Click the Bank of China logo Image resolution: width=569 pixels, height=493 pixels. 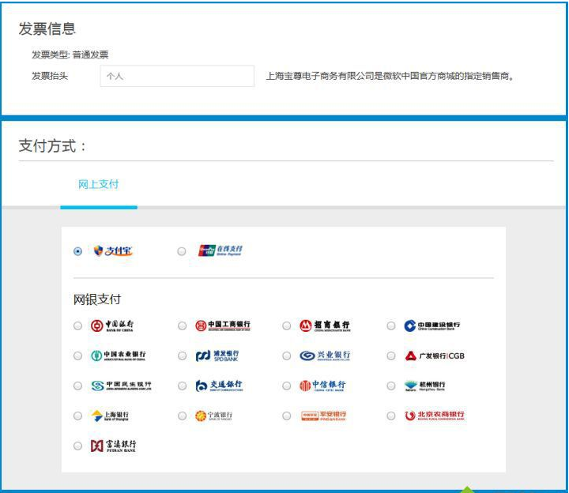[x=111, y=326]
